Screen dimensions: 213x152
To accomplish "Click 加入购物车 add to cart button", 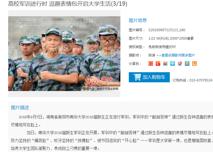I will [149, 77].
